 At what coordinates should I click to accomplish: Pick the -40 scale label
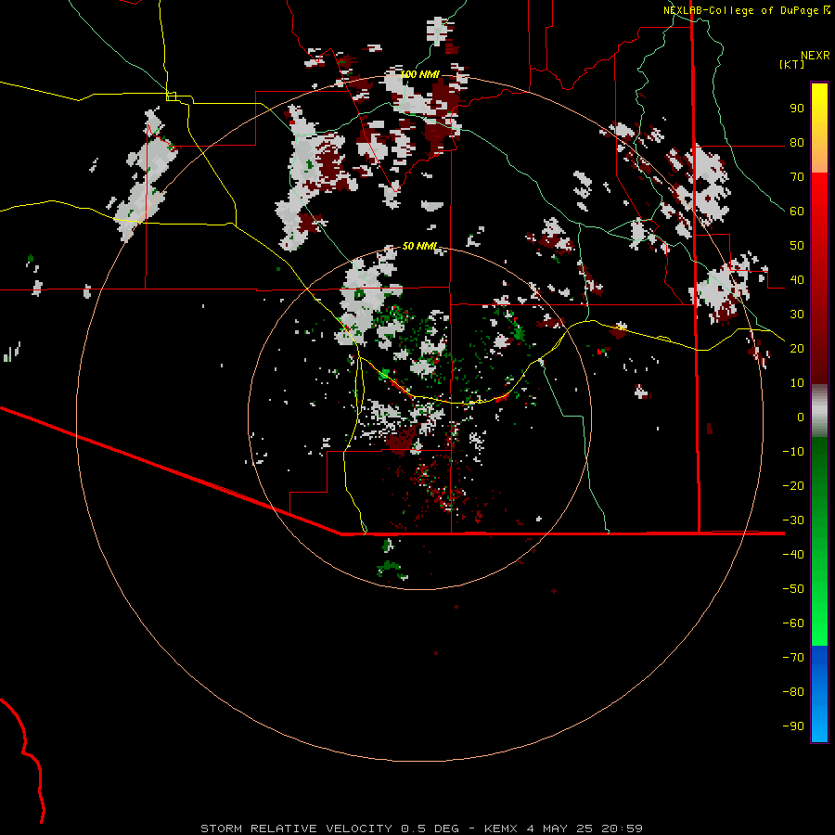pos(793,555)
